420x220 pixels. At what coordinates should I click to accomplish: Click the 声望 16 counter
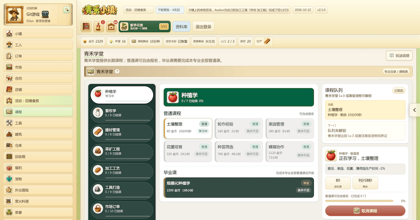pos(117,41)
